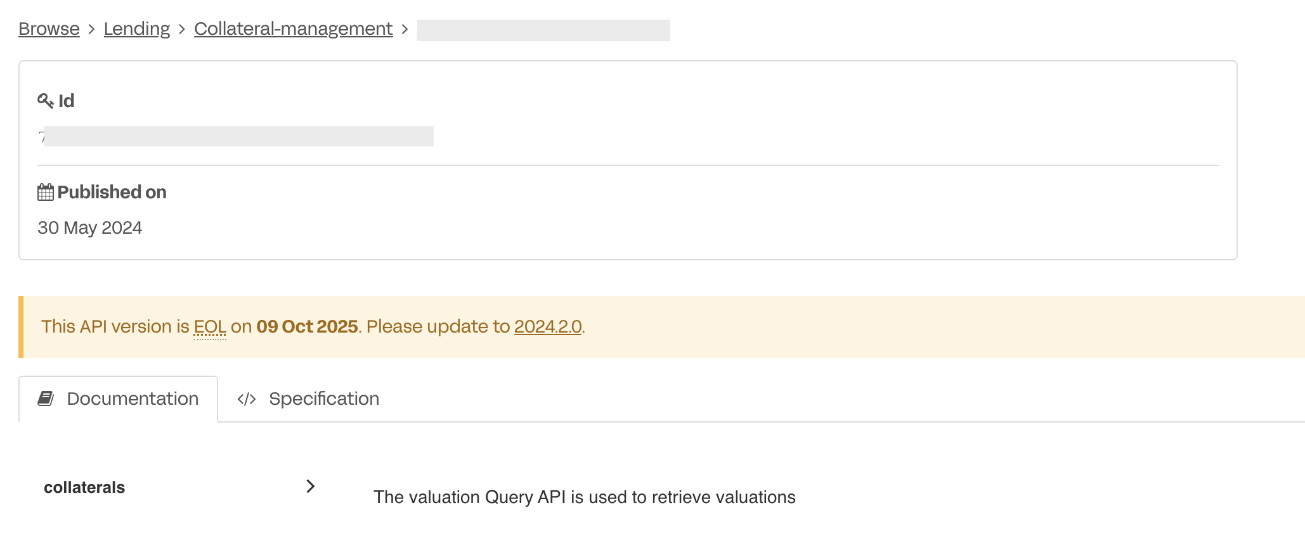Screen dimensions: 1305x541
Task: Open the Browse breadcrumb link
Action: (49, 29)
